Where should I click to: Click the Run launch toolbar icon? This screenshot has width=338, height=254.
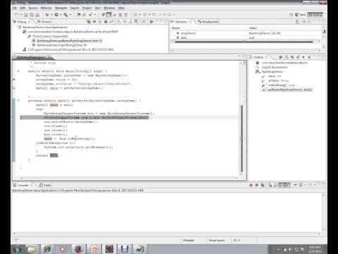click(x=56, y=15)
